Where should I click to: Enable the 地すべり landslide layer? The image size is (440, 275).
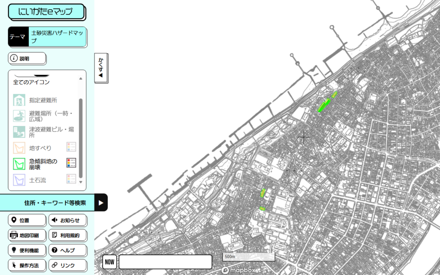coord(19,148)
